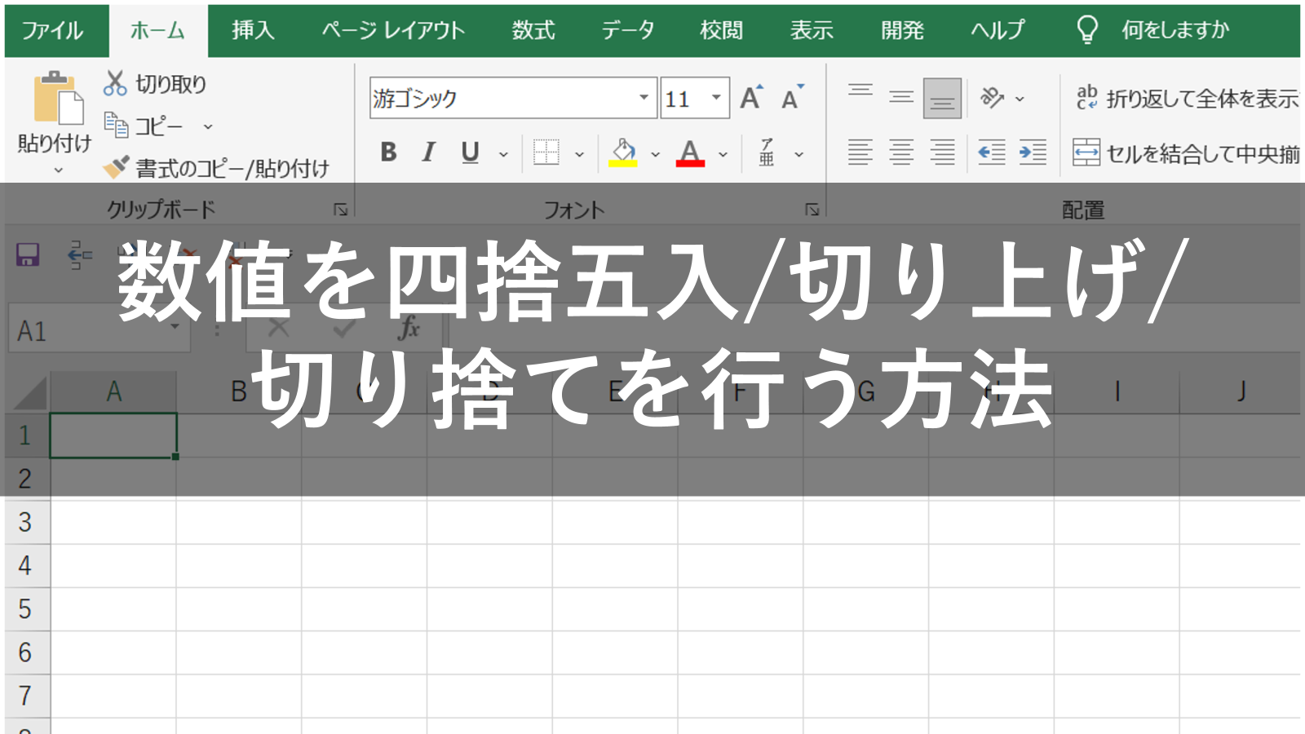Select column J header

(x=1240, y=391)
